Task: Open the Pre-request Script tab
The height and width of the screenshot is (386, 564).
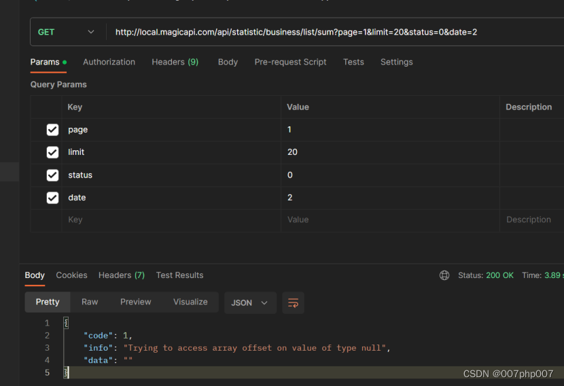Action: point(290,62)
